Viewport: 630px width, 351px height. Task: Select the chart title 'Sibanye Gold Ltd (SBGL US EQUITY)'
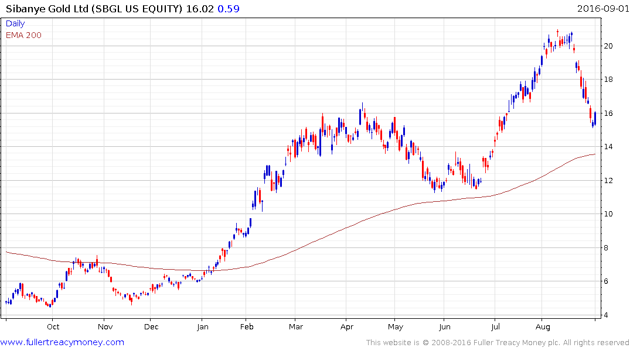tap(94, 9)
